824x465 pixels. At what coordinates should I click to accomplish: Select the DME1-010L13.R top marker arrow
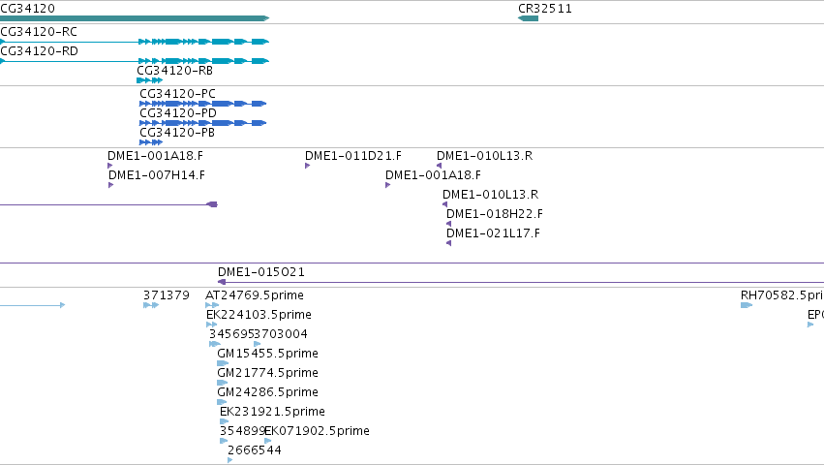[440, 166]
